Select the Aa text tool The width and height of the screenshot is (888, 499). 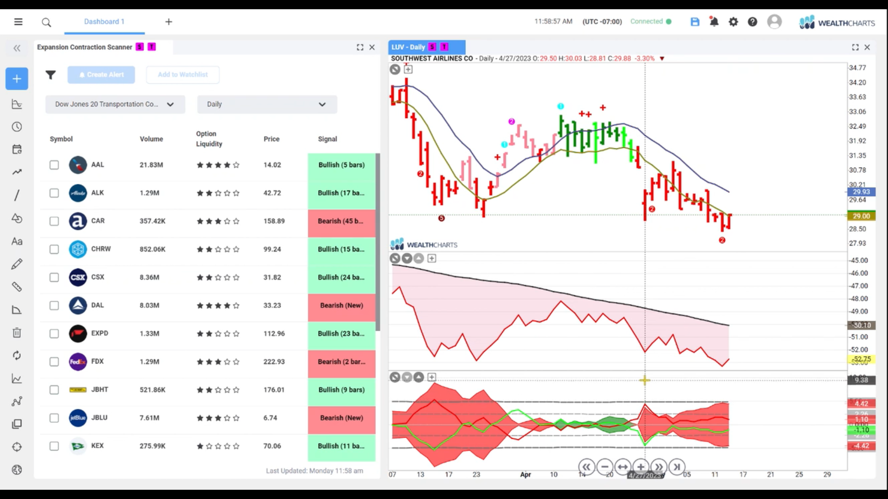coord(17,241)
